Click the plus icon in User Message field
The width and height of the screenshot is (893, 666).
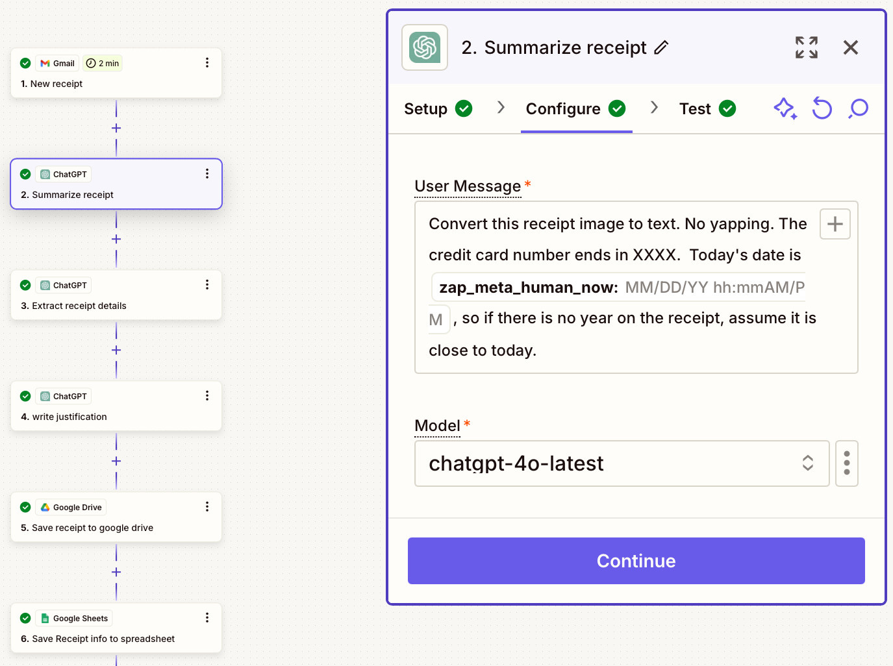point(835,224)
